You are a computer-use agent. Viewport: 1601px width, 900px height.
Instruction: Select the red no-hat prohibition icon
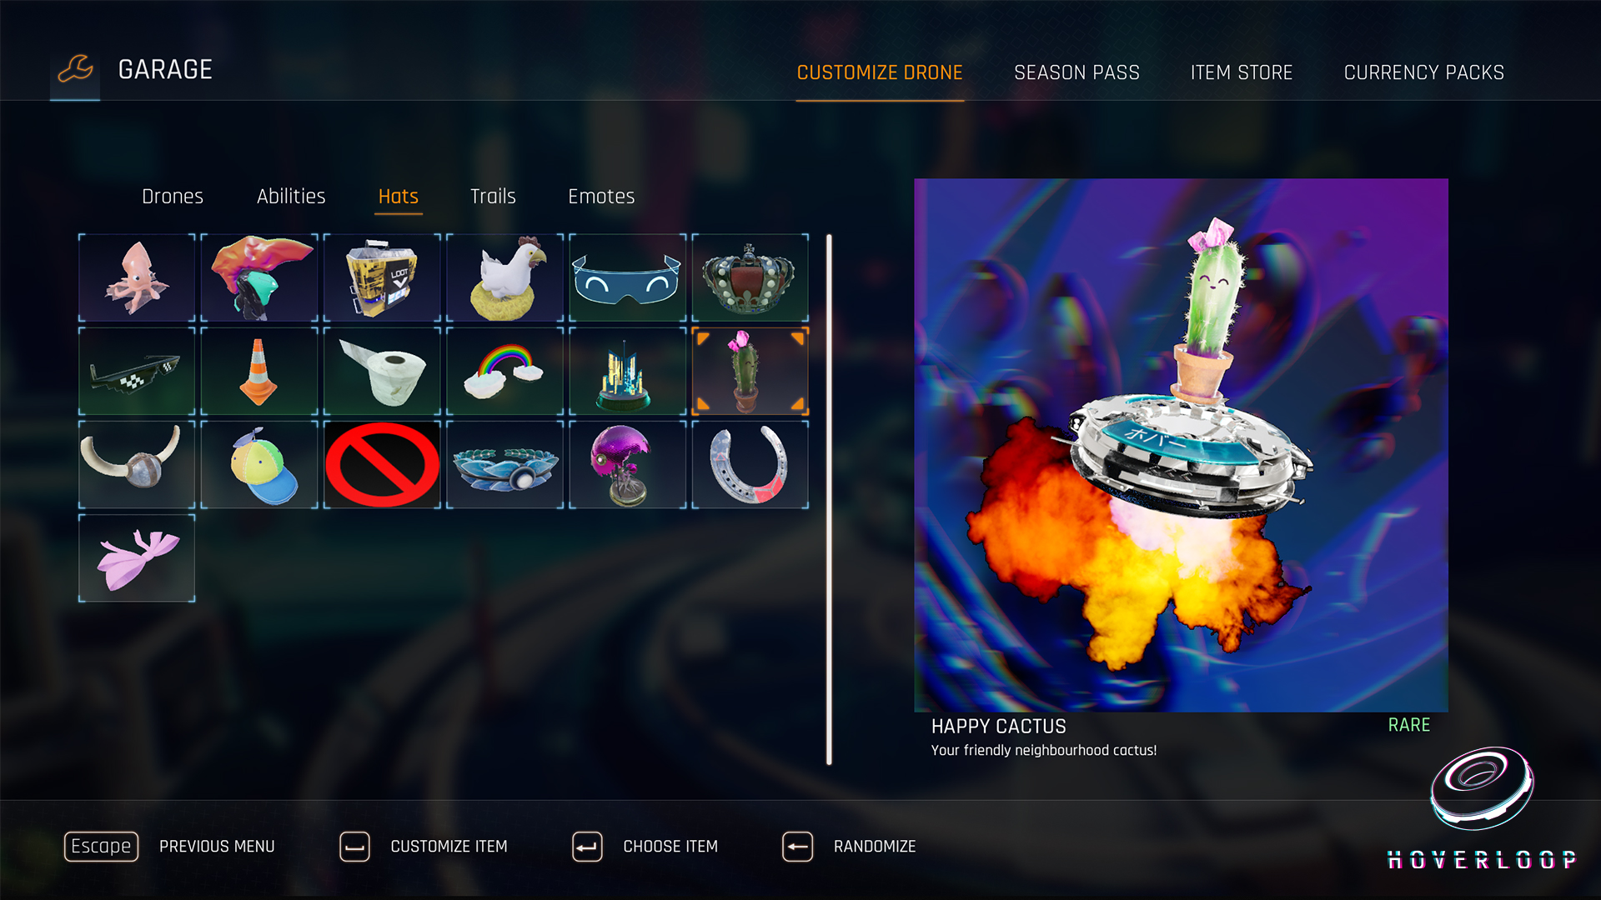(x=382, y=464)
